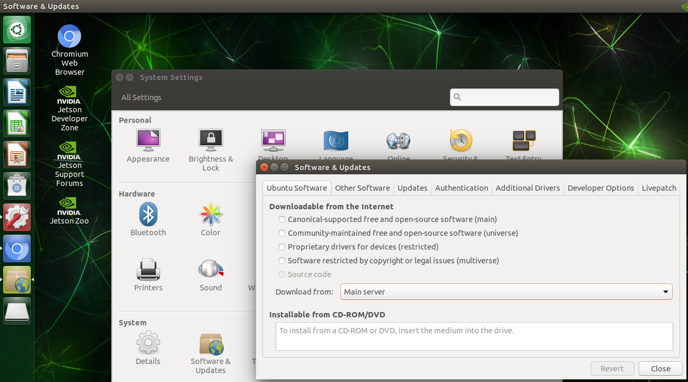Click the "Download from:" label
The width and height of the screenshot is (688, 382).
(304, 292)
